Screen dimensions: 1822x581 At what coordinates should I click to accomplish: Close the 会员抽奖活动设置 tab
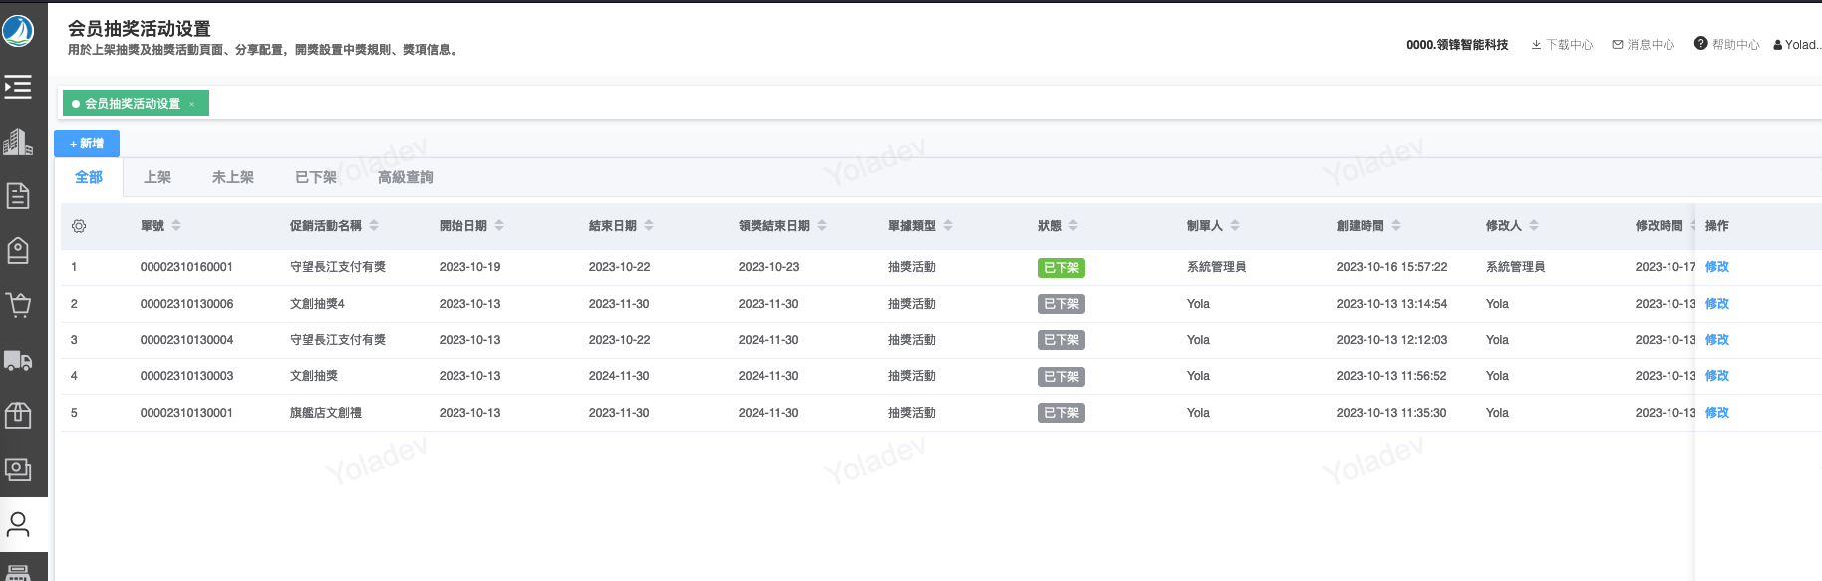tap(192, 104)
